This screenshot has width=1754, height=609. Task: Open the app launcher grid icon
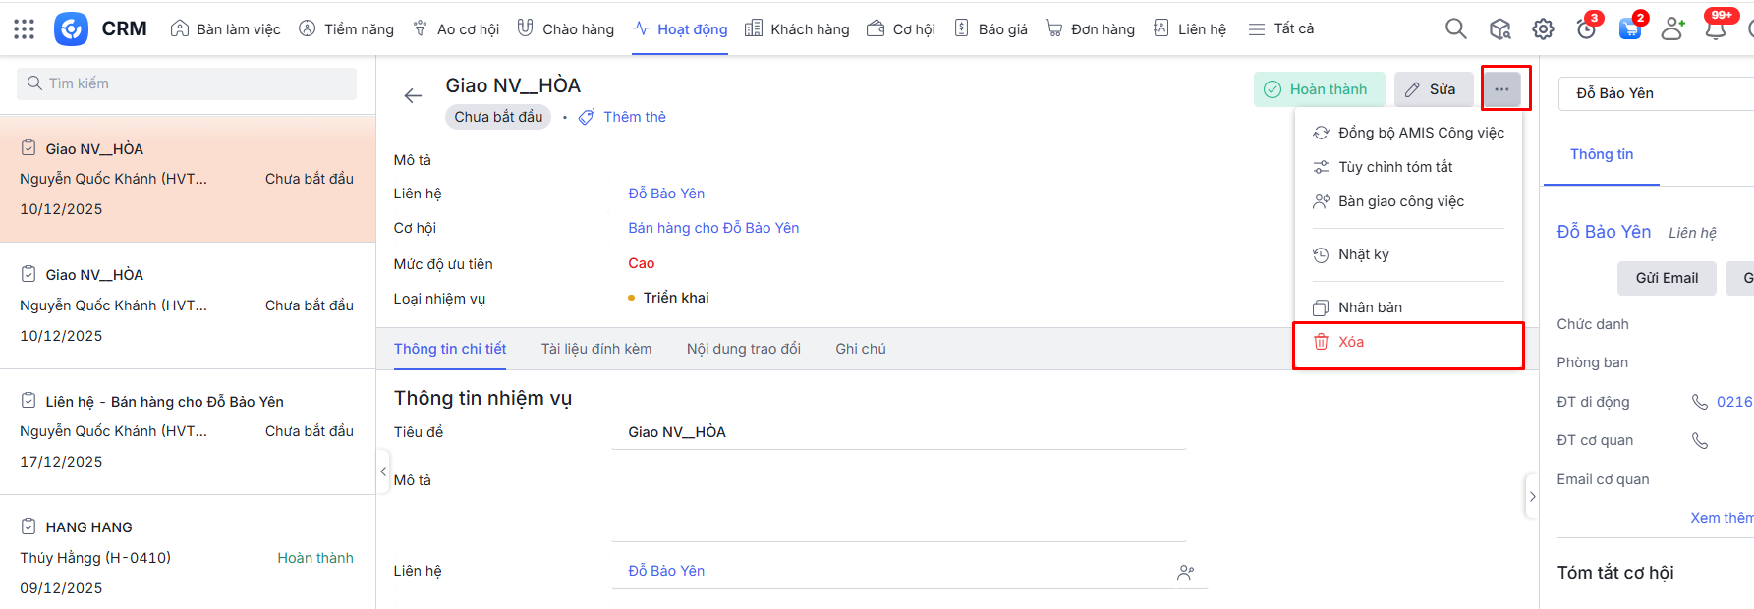25,29
